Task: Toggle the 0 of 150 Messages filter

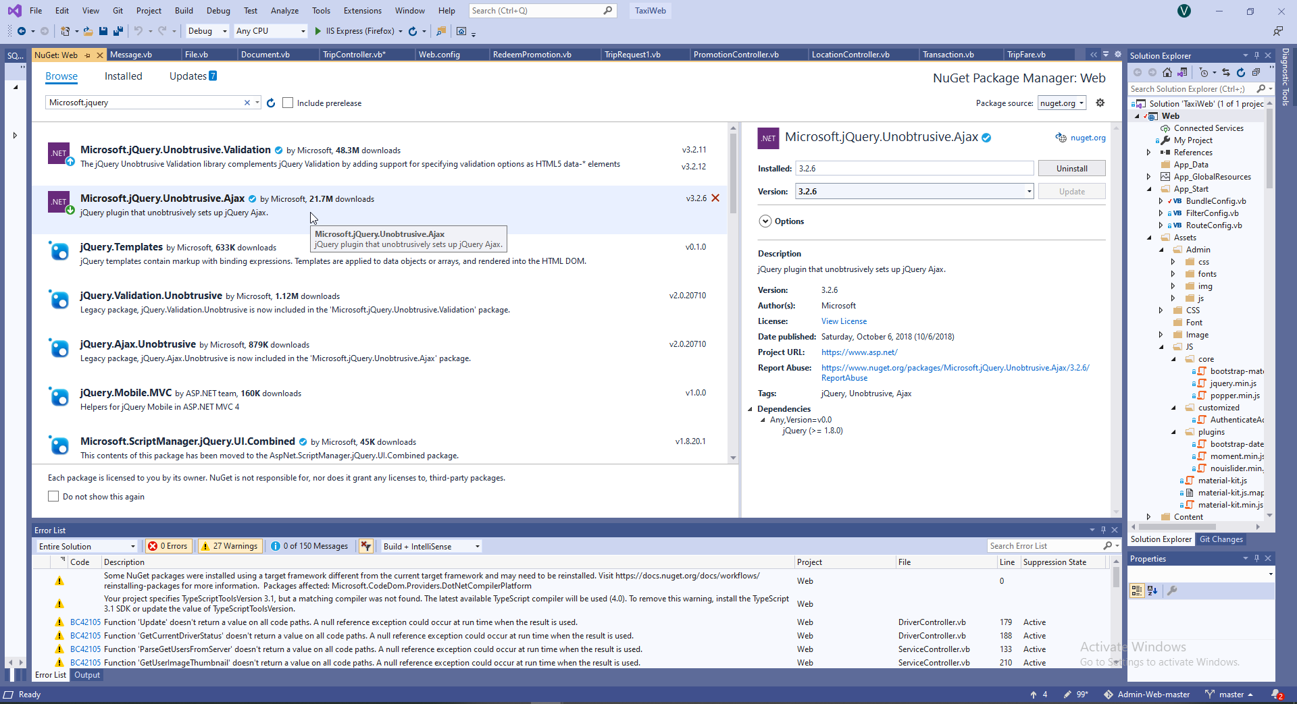Action: pos(309,546)
